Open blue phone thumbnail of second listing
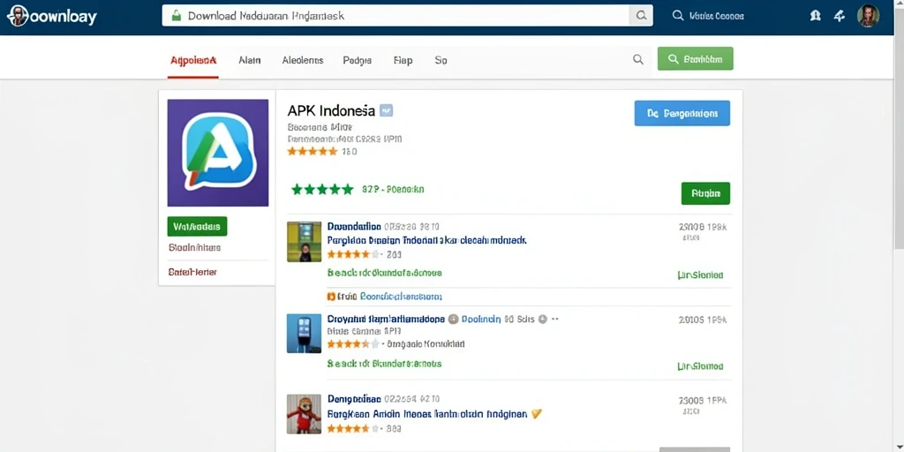904x452 pixels. click(x=304, y=333)
